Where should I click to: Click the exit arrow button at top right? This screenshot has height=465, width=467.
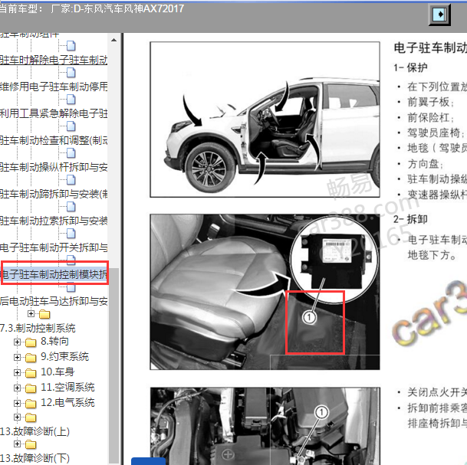click(x=439, y=15)
